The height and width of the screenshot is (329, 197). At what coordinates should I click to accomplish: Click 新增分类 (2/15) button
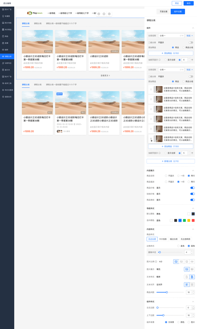point(171,161)
